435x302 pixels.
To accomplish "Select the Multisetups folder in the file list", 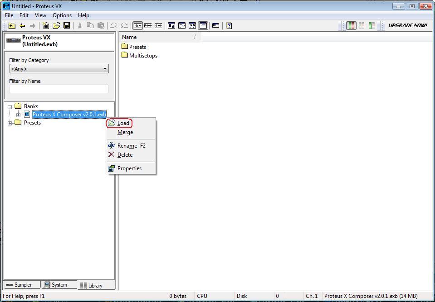I will pos(139,55).
